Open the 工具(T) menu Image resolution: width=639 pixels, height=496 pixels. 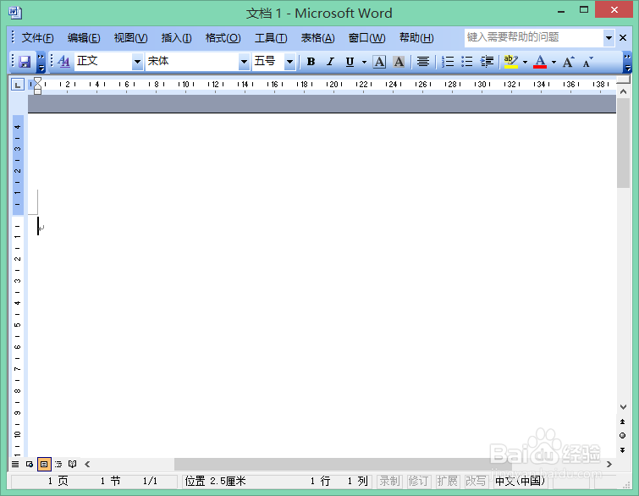pos(271,38)
